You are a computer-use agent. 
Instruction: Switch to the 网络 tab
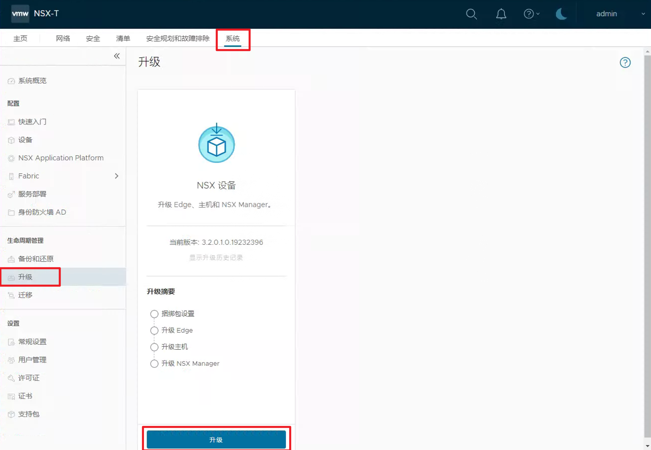(x=63, y=39)
